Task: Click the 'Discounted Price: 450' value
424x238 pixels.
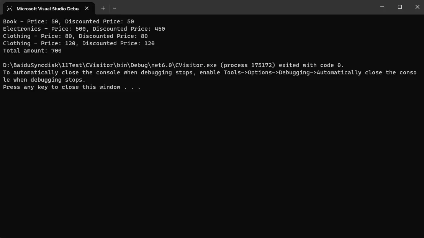Action: pos(129,29)
